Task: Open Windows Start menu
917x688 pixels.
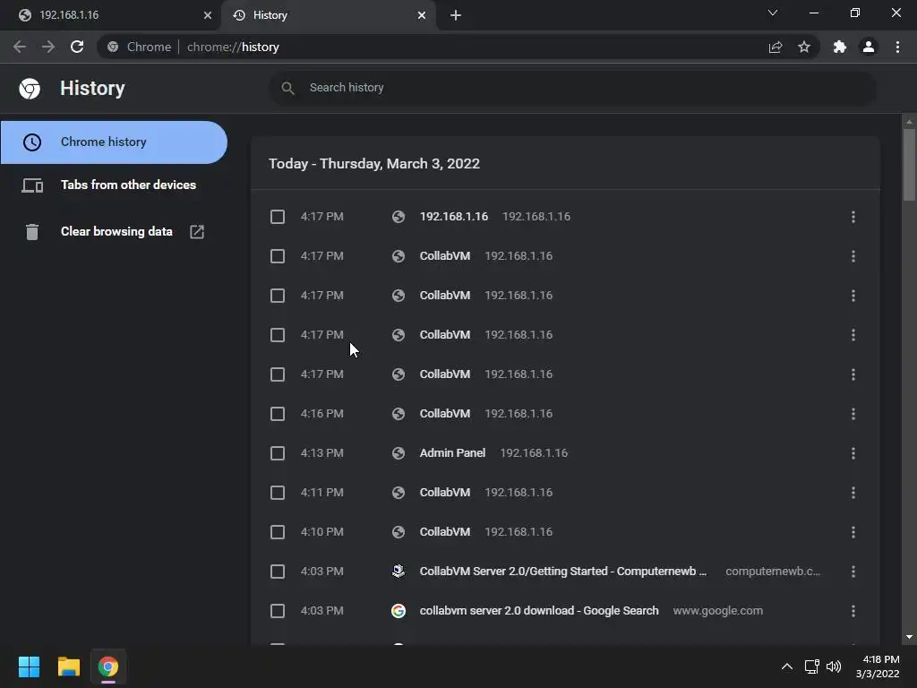Action: point(29,666)
